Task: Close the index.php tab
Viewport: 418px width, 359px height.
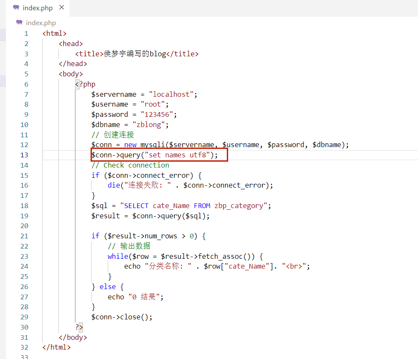Action: pos(62,8)
